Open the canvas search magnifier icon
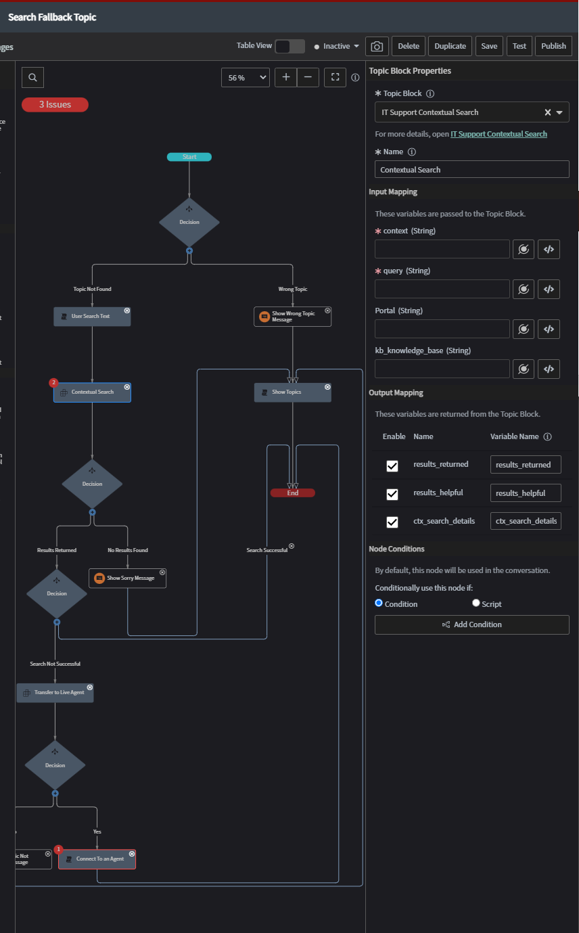Image resolution: width=579 pixels, height=933 pixels. 32,77
